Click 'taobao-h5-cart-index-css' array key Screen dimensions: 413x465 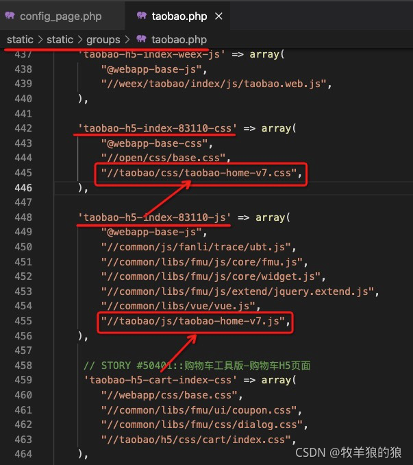tap(160, 380)
